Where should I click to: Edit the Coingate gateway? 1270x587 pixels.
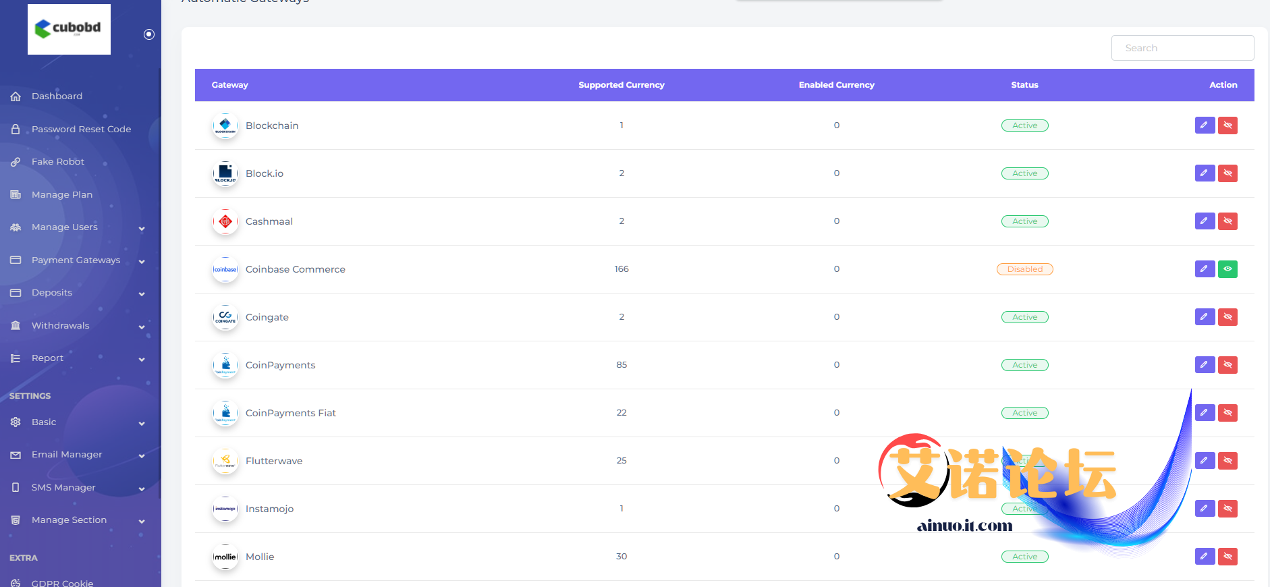pyautogui.click(x=1205, y=317)
